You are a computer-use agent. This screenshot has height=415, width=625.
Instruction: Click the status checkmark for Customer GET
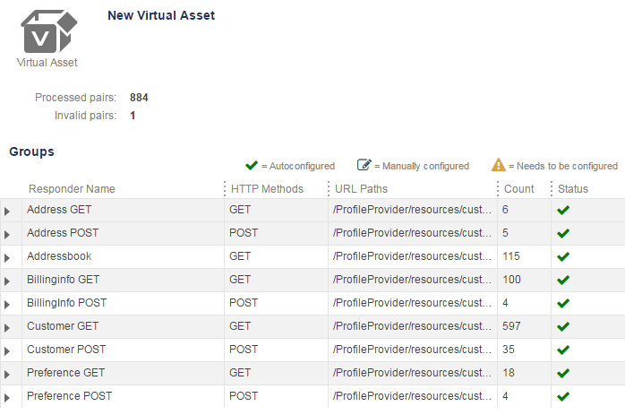(563, 326)
